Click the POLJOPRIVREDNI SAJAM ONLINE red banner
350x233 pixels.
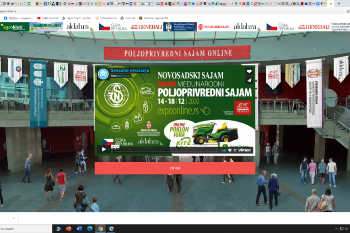(177, 53)
